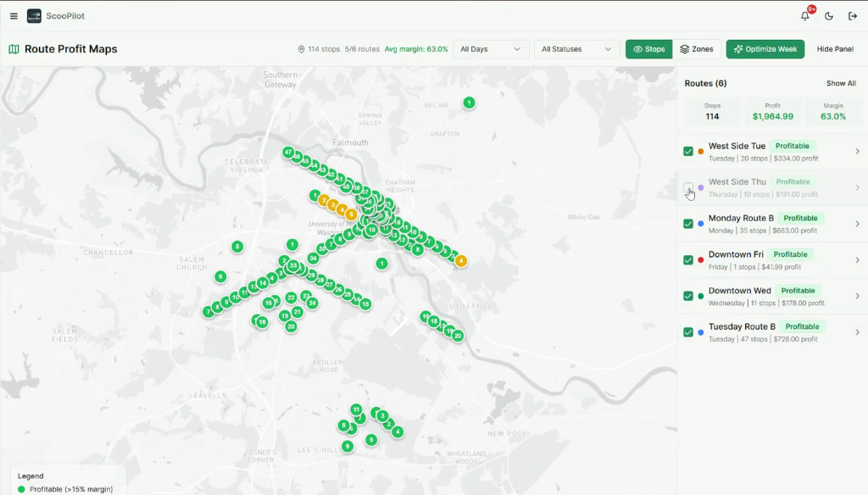Click stop marker 24 on the map

coord(312,303)
